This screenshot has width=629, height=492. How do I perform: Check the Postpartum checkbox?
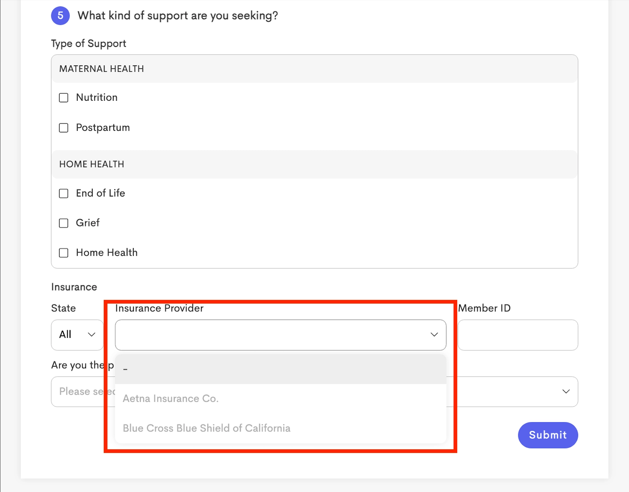point(64,128)
